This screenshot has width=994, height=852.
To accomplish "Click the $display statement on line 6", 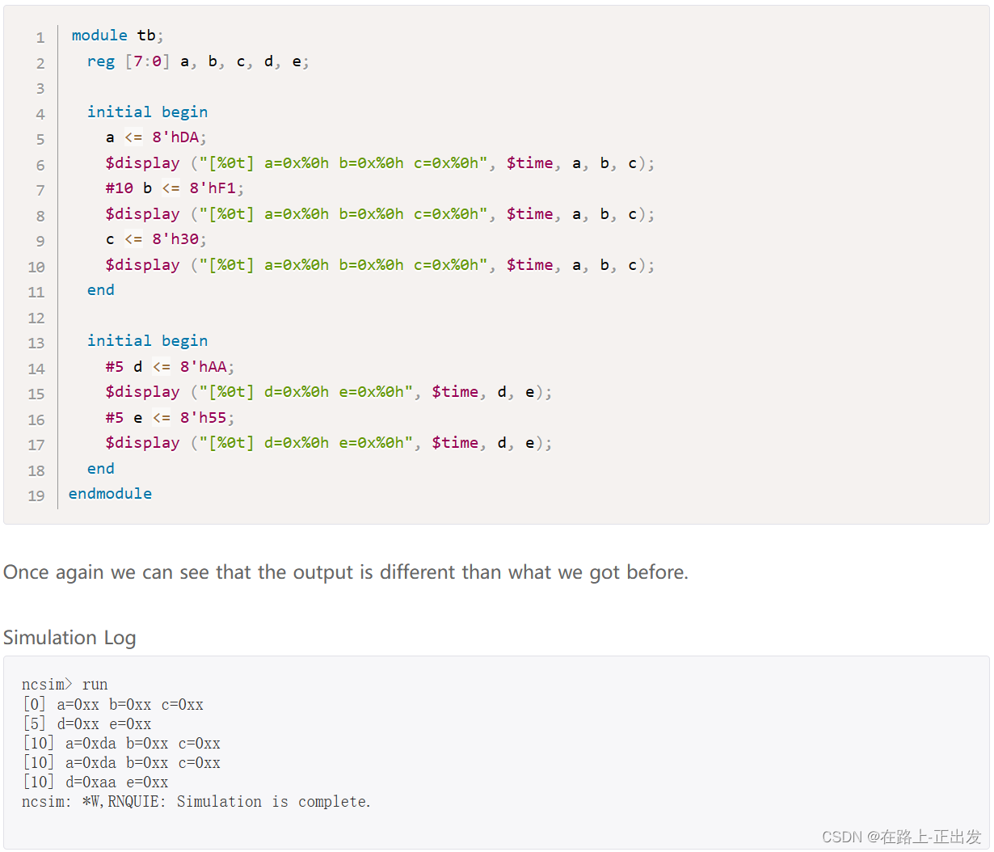I will pyautogui.click(x=380, y=163).
